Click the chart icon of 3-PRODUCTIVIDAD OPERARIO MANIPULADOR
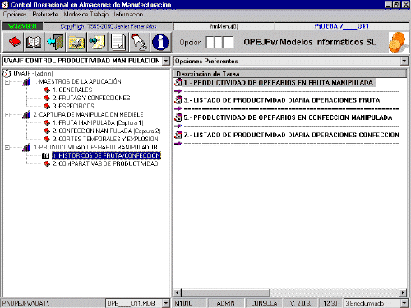This screenshot has height=308, width=411. [x=26, y=147]
